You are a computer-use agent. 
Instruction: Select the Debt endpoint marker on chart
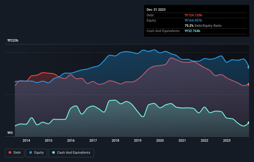pos(249,84)
